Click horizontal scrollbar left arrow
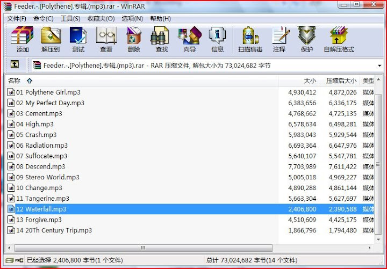387x269 pixels. click(x=9, y=248)
